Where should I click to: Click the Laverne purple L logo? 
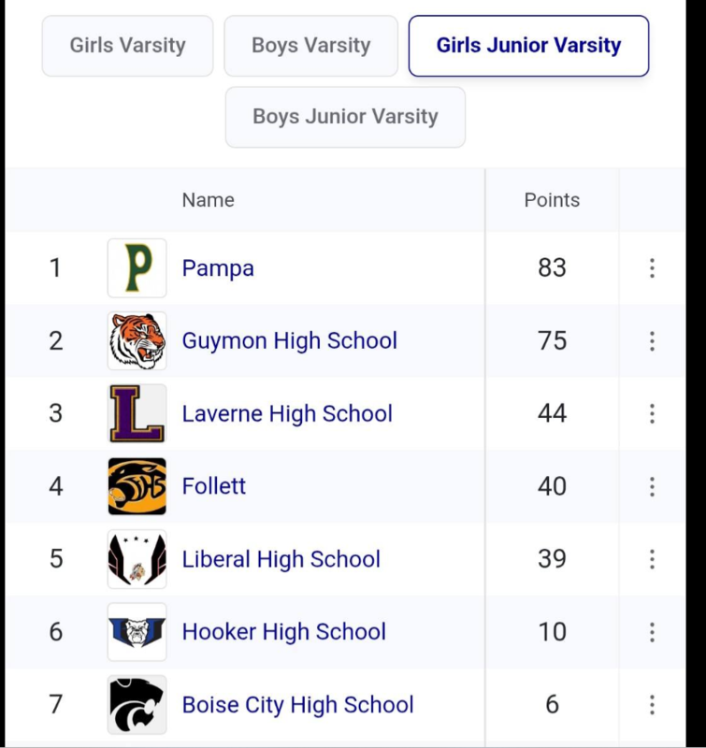click(x=137, y=413)
